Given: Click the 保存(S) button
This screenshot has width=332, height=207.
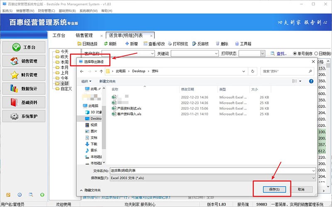Looking at the screenshot, I should [x=274, y=189].
